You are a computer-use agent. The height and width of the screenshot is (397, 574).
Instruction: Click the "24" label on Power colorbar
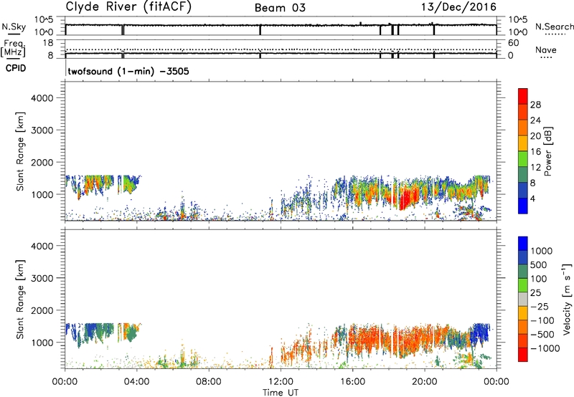coord(535,120)
